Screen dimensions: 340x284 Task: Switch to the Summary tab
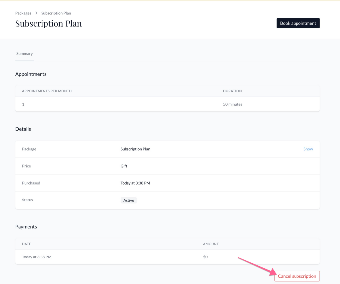24,54
